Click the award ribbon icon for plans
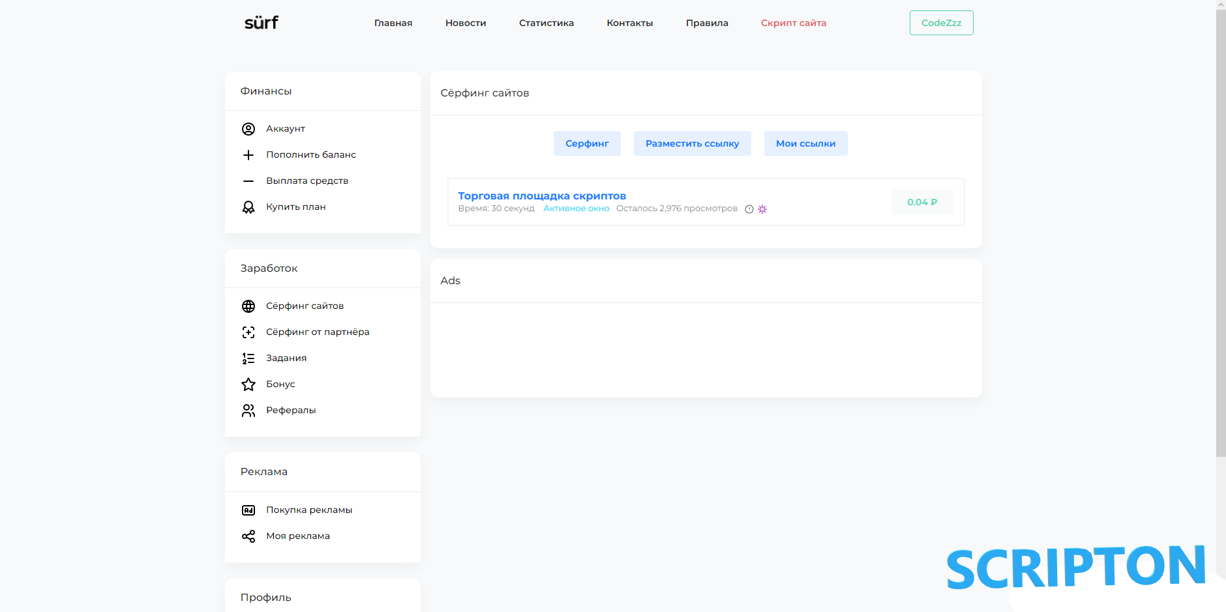This screenshot has height=612, width=1226. point(248,207)
